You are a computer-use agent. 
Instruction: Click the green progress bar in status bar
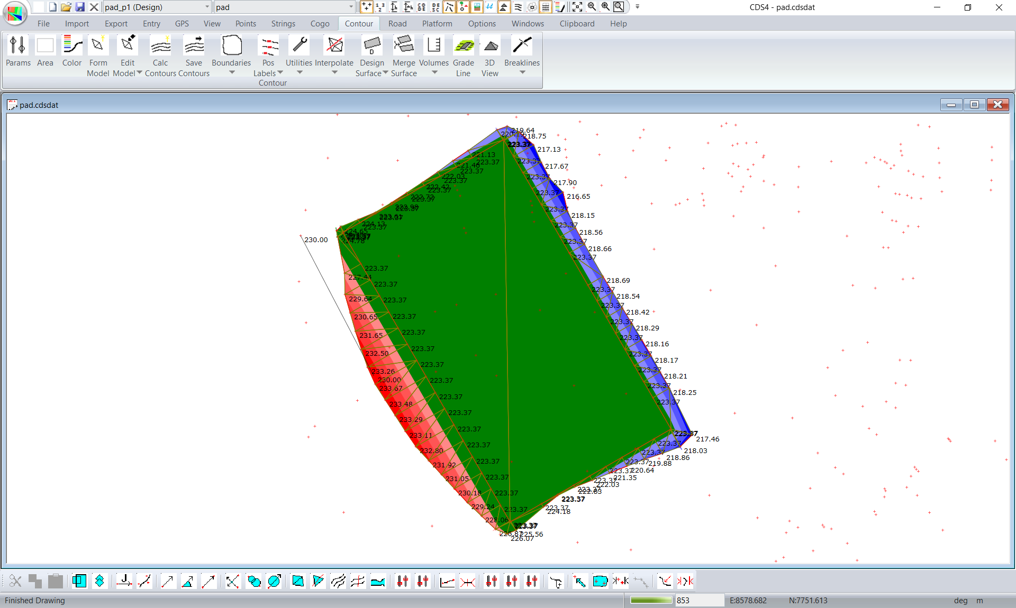point(651,600)
